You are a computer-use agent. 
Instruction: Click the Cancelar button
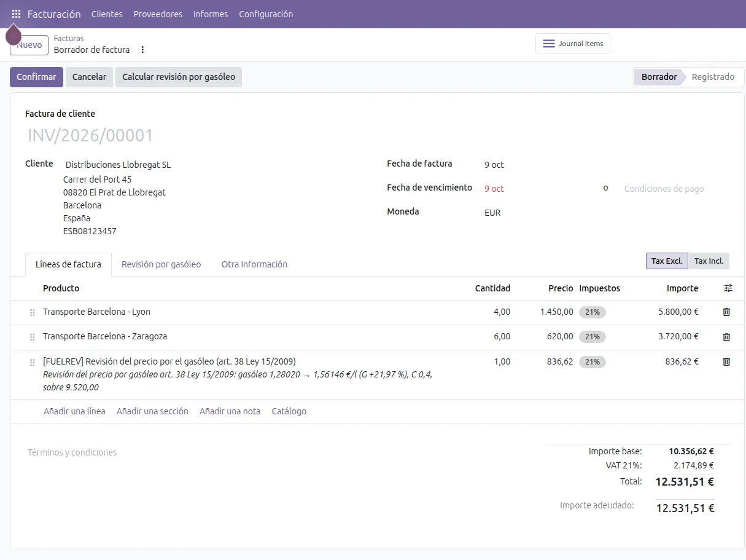[89, 77]
